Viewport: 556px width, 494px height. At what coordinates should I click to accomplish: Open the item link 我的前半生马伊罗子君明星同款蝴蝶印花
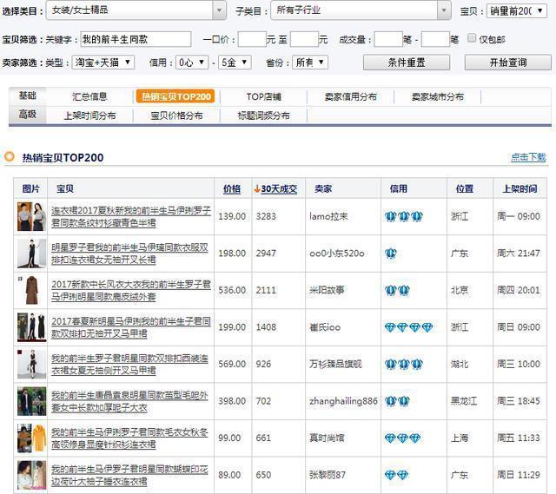129,475
